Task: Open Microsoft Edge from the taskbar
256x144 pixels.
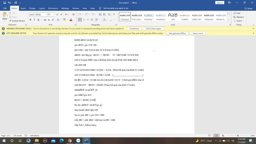Action: [x=61, y=140]
